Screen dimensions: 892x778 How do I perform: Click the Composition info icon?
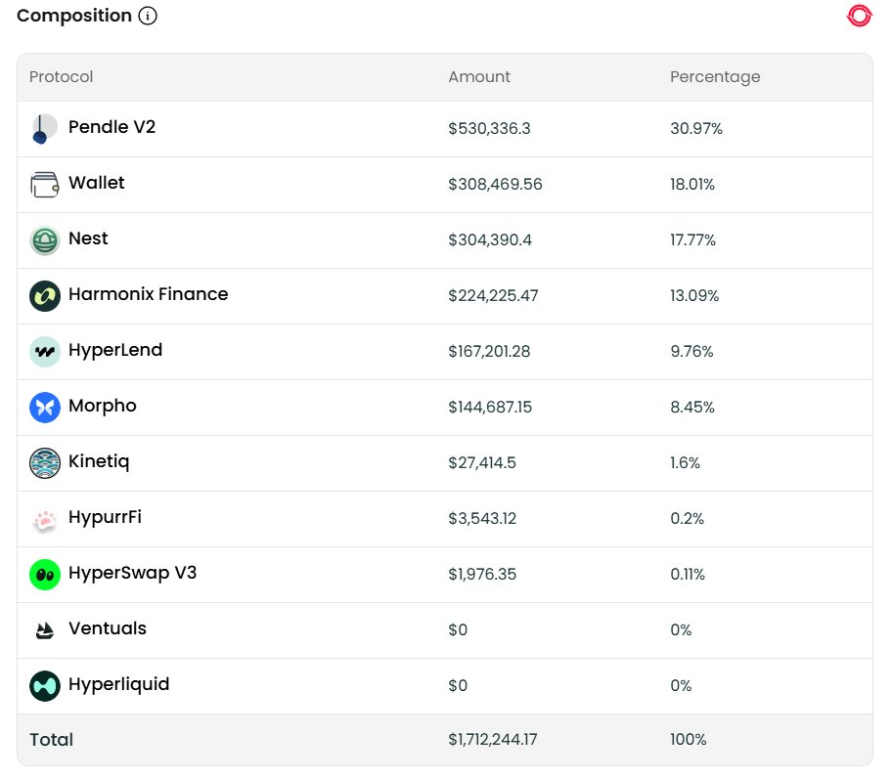148,16
